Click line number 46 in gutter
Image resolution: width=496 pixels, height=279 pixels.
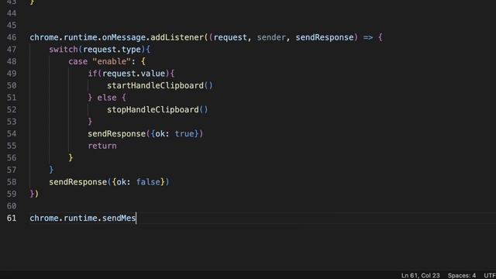click(12, 37)
